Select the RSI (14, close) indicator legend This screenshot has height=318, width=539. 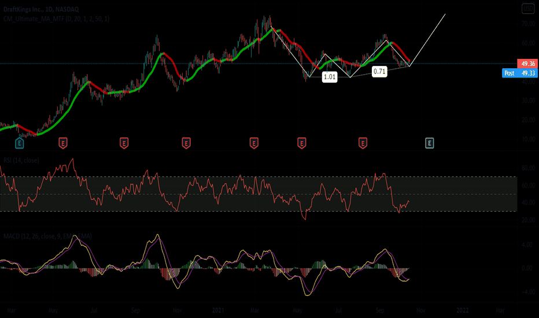(21, 160)
